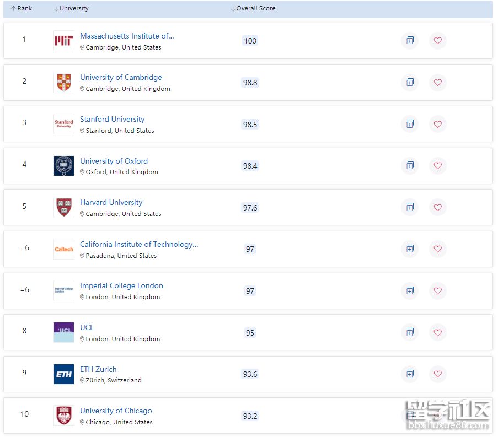Click the Harvard University crest logo
The image size is (498, 437).
64,208
